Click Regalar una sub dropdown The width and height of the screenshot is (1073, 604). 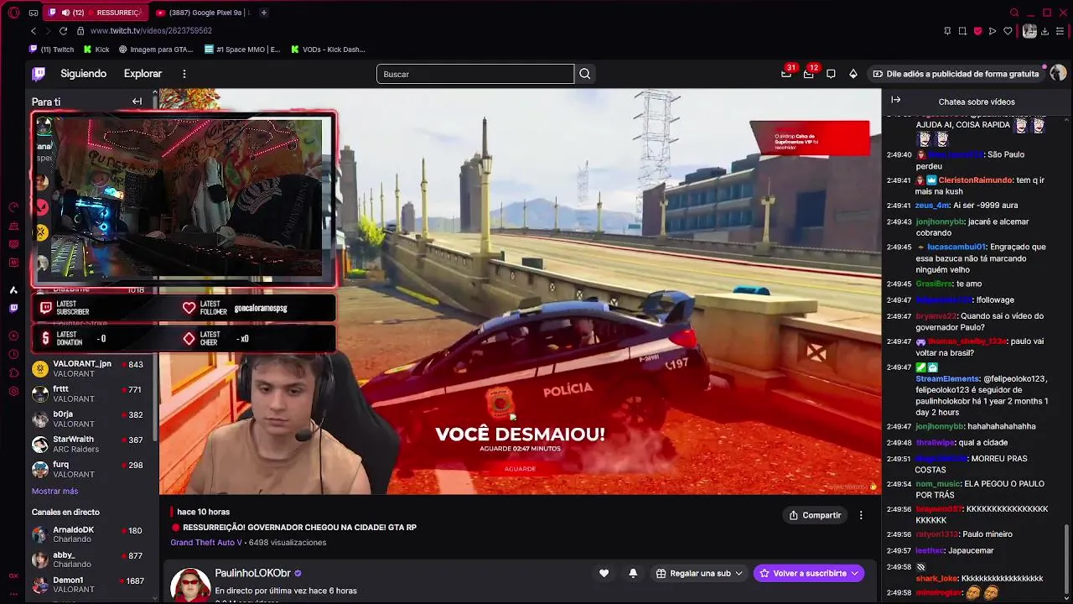click(699, 573)
